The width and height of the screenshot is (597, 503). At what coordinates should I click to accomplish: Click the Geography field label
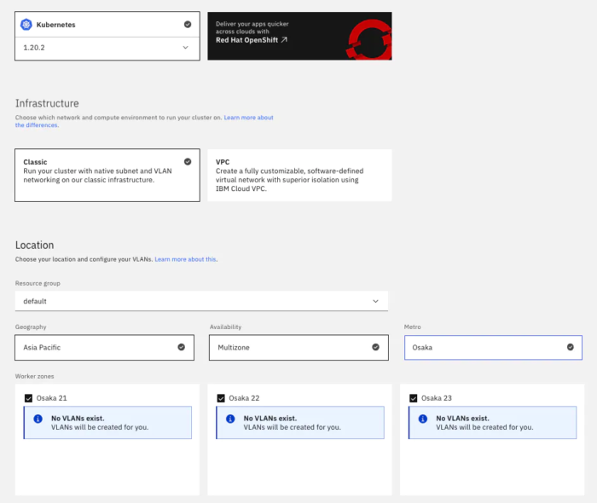click(31, 327)
